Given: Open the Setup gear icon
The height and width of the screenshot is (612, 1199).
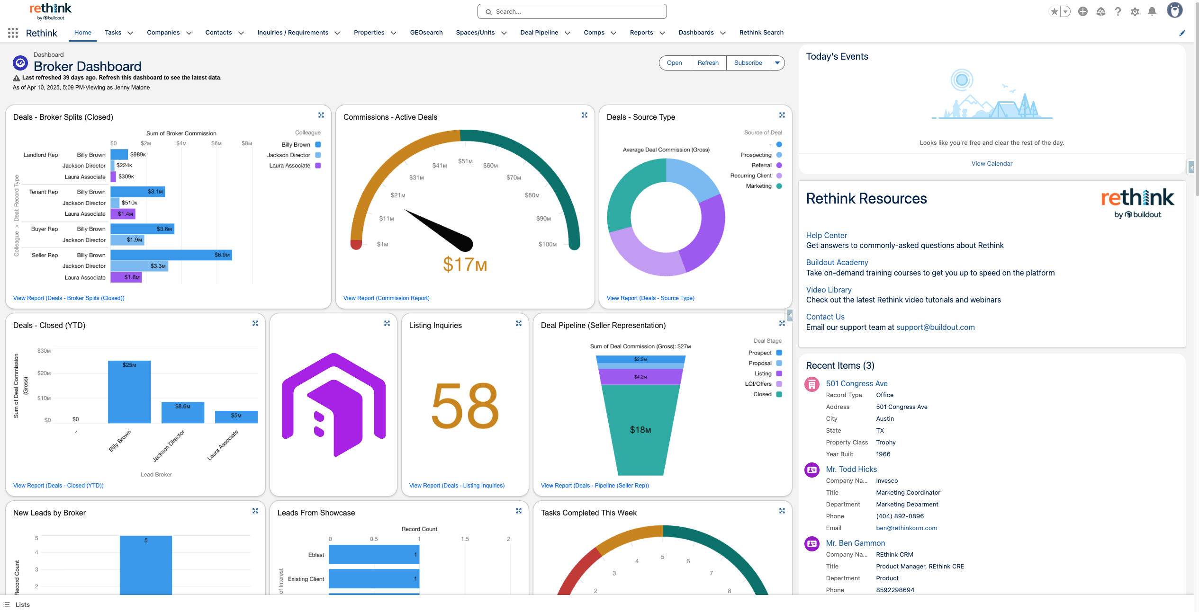Looking at the screenshot, I should click(x=1135, y=11).
